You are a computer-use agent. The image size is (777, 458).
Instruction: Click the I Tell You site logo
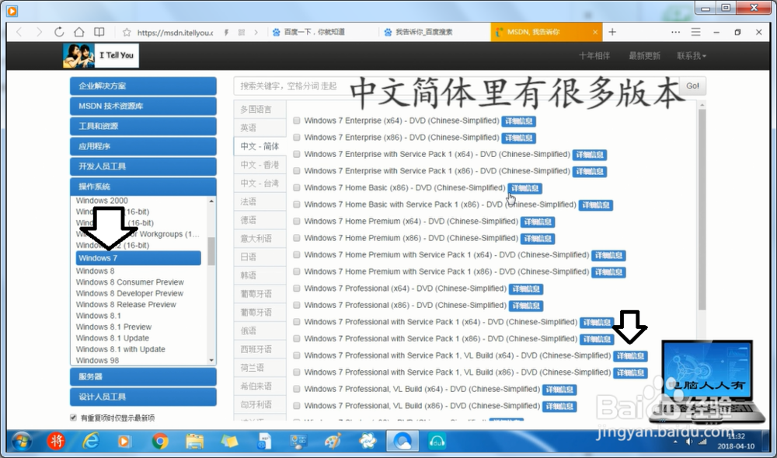(100, 55)
